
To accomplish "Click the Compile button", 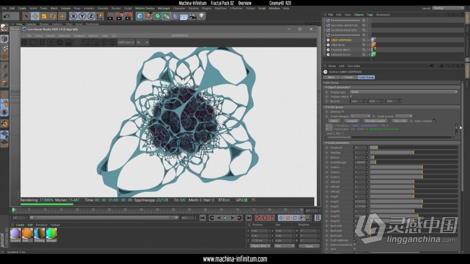I will [352, 121].
